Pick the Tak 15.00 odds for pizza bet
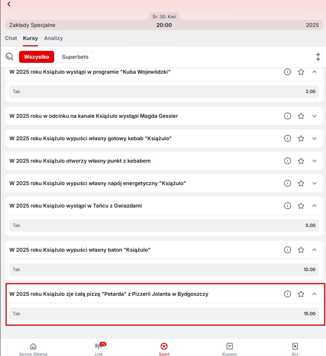Image resolution: width=326 pixels, height=356 pixels. pyautogui.click(x=164, y=314)
